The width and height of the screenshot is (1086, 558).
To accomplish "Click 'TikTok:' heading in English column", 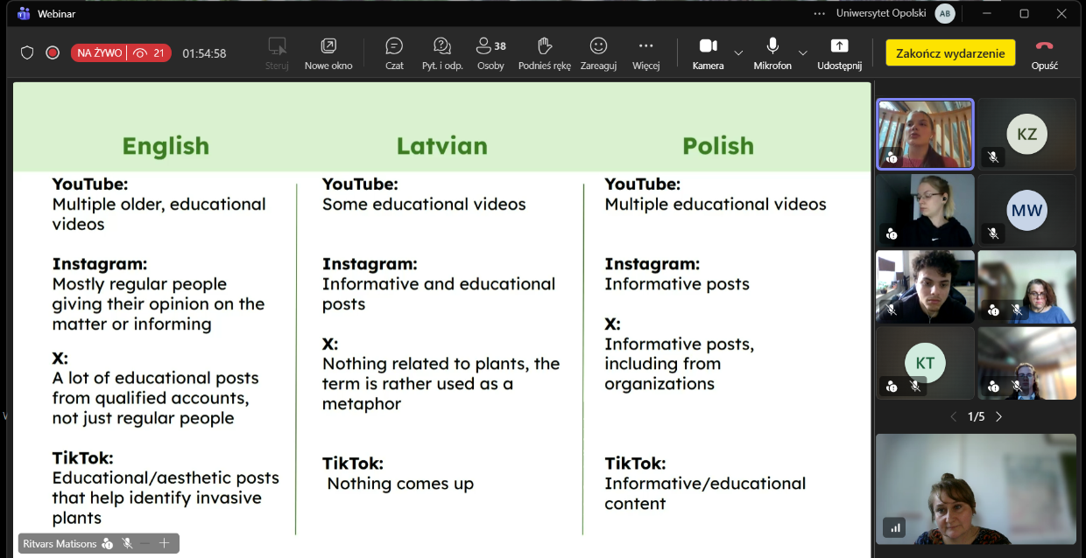I will [82, 458].
